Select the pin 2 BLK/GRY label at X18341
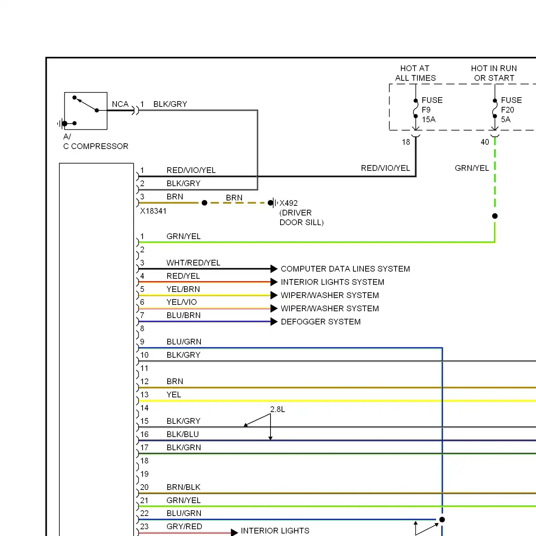536x536 pixels. point(183,184)
